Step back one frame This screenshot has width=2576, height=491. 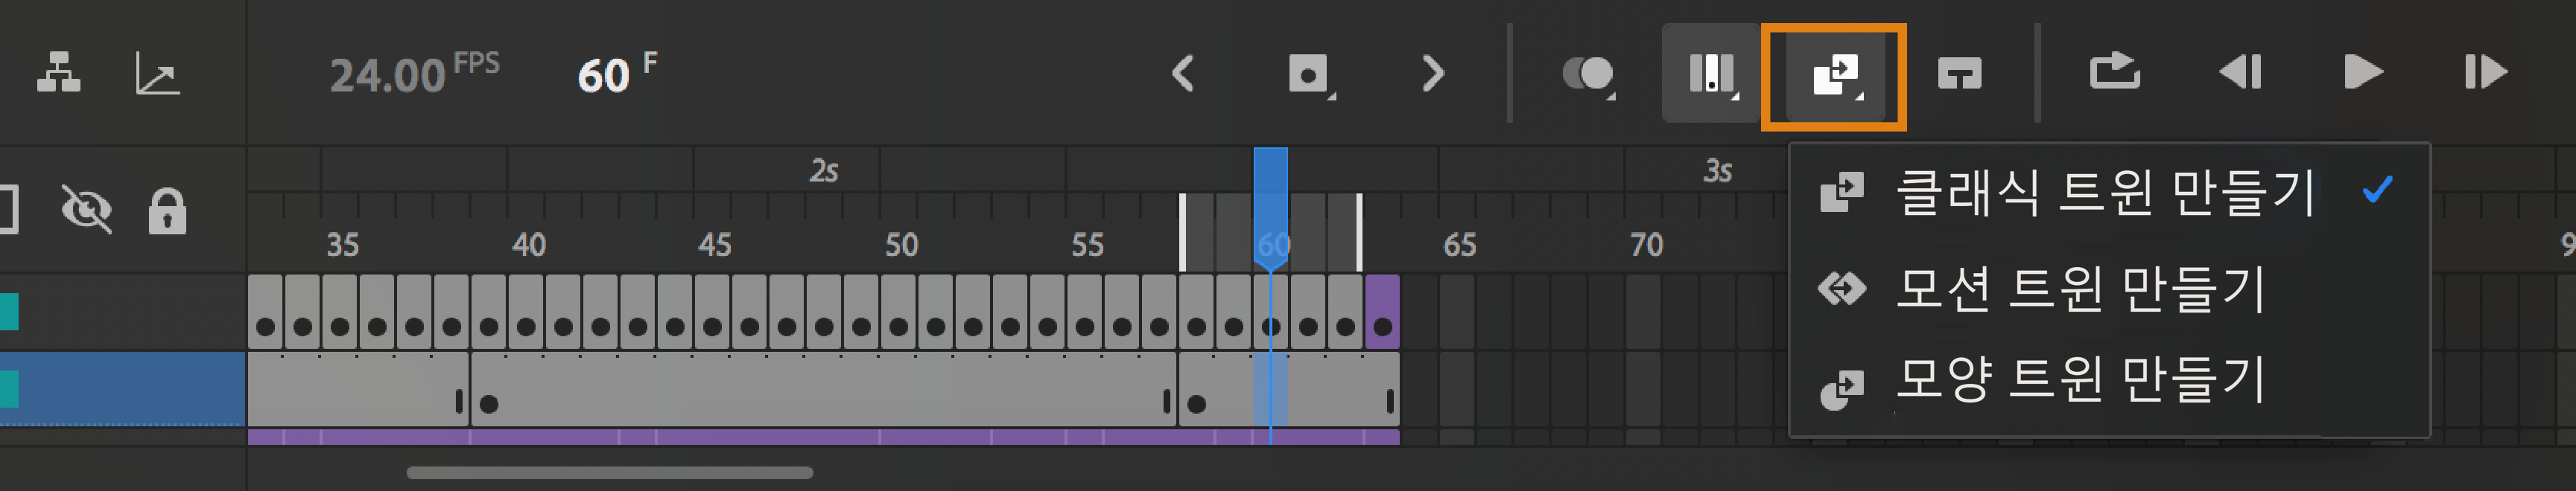tap(2240, 73)
